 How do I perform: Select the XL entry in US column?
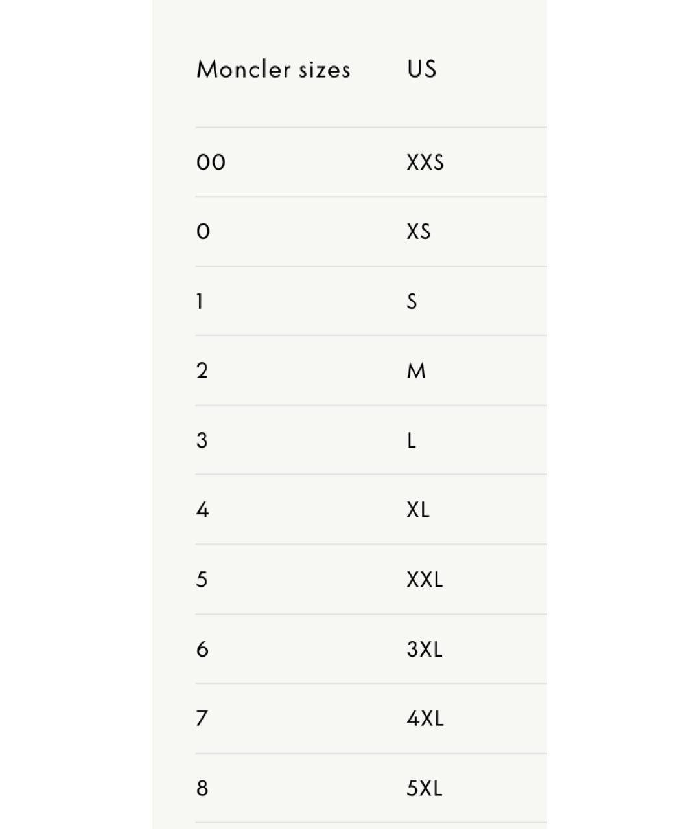coord(418,510)
